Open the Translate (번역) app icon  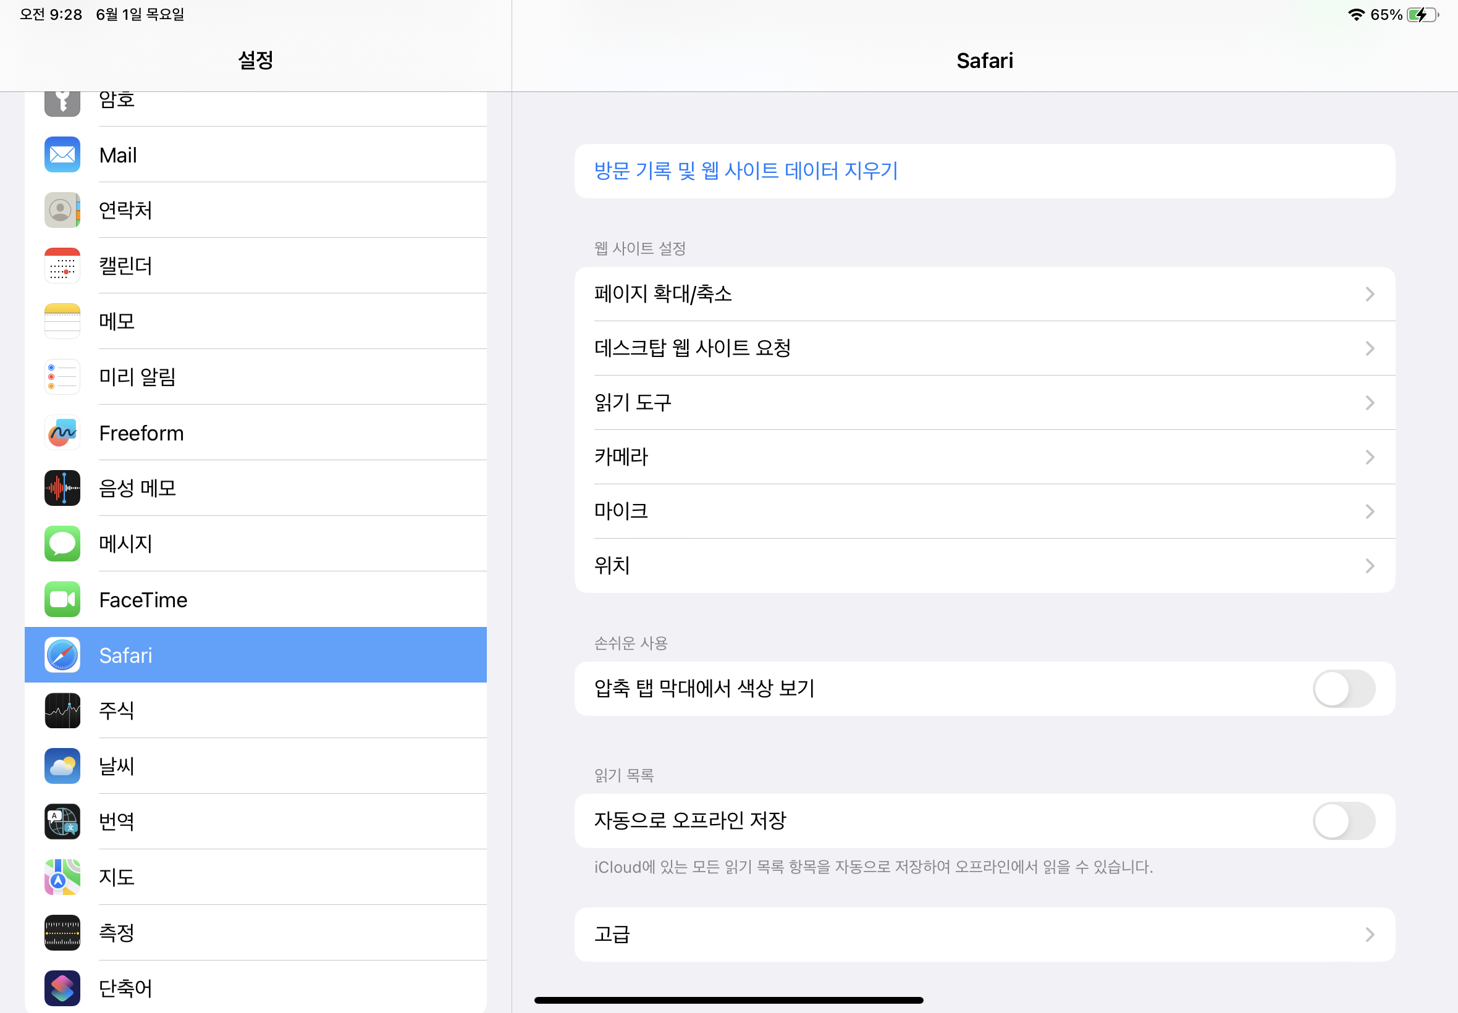point(62,822)
